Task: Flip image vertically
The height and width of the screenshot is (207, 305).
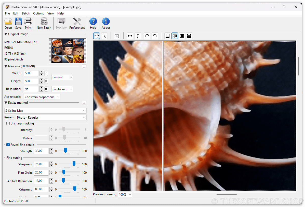Action: (x=138, y=36)
